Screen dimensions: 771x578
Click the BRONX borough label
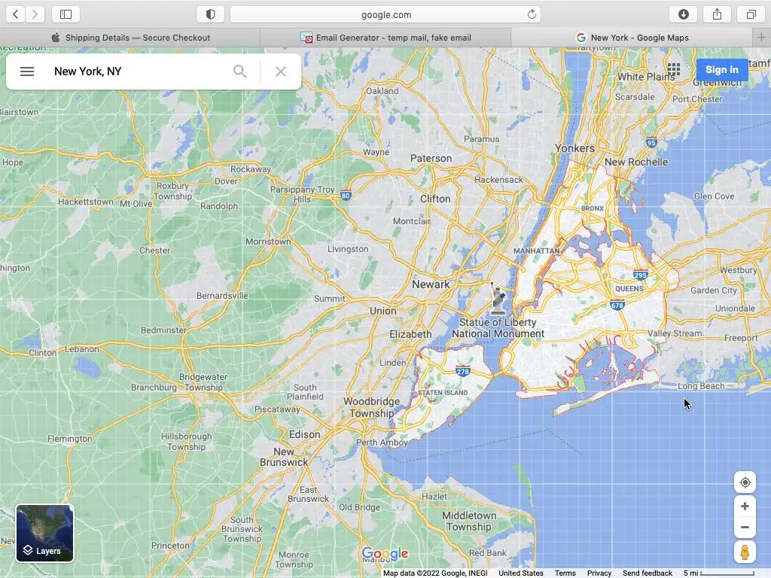593,208
